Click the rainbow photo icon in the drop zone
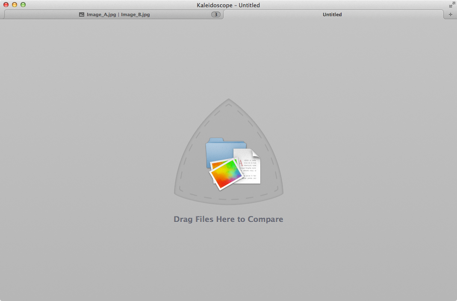Screen dimensions: 457x301 point(226,174)
